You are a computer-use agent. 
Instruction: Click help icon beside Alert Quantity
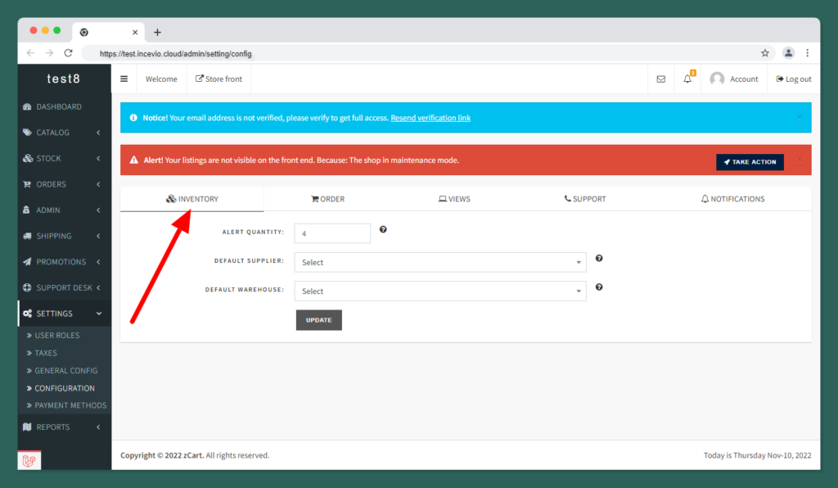383,230
